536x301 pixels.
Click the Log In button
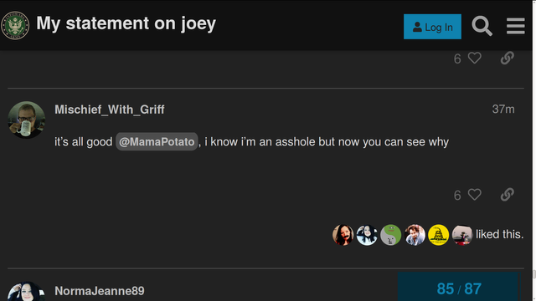click(x=432, y=27)
